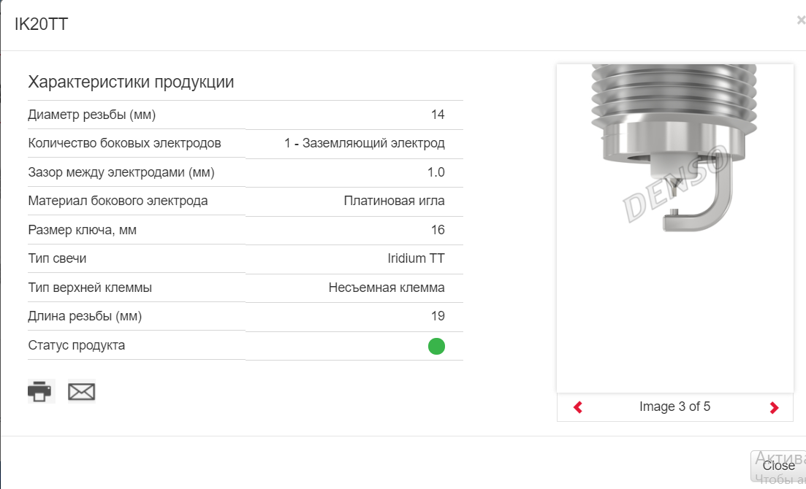Image resolution: width=806 pixels, height=489 pixels.
Task: Click the 'Платиновая игла' value
Action: click(395, 201)
